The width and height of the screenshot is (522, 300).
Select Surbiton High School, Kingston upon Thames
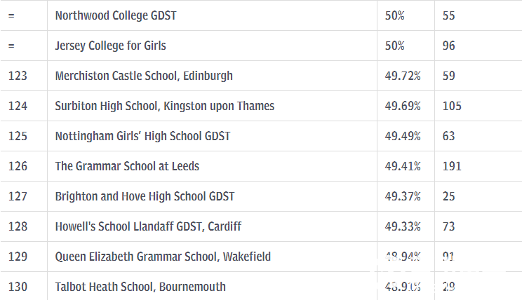pos(164,106)
